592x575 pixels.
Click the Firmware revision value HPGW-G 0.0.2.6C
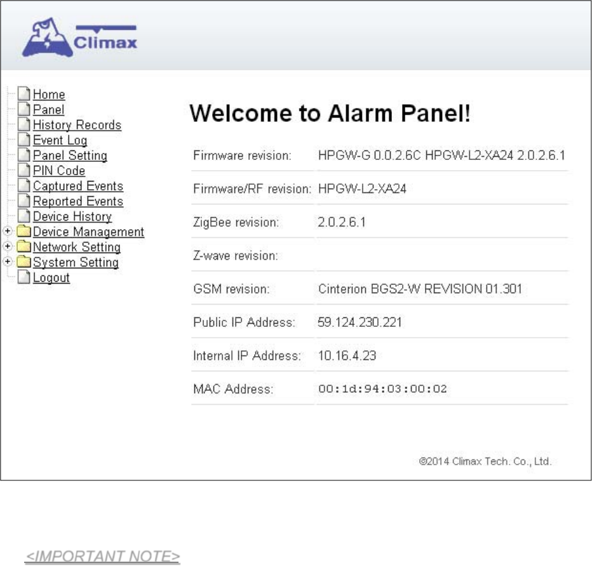tap(441, 155)
